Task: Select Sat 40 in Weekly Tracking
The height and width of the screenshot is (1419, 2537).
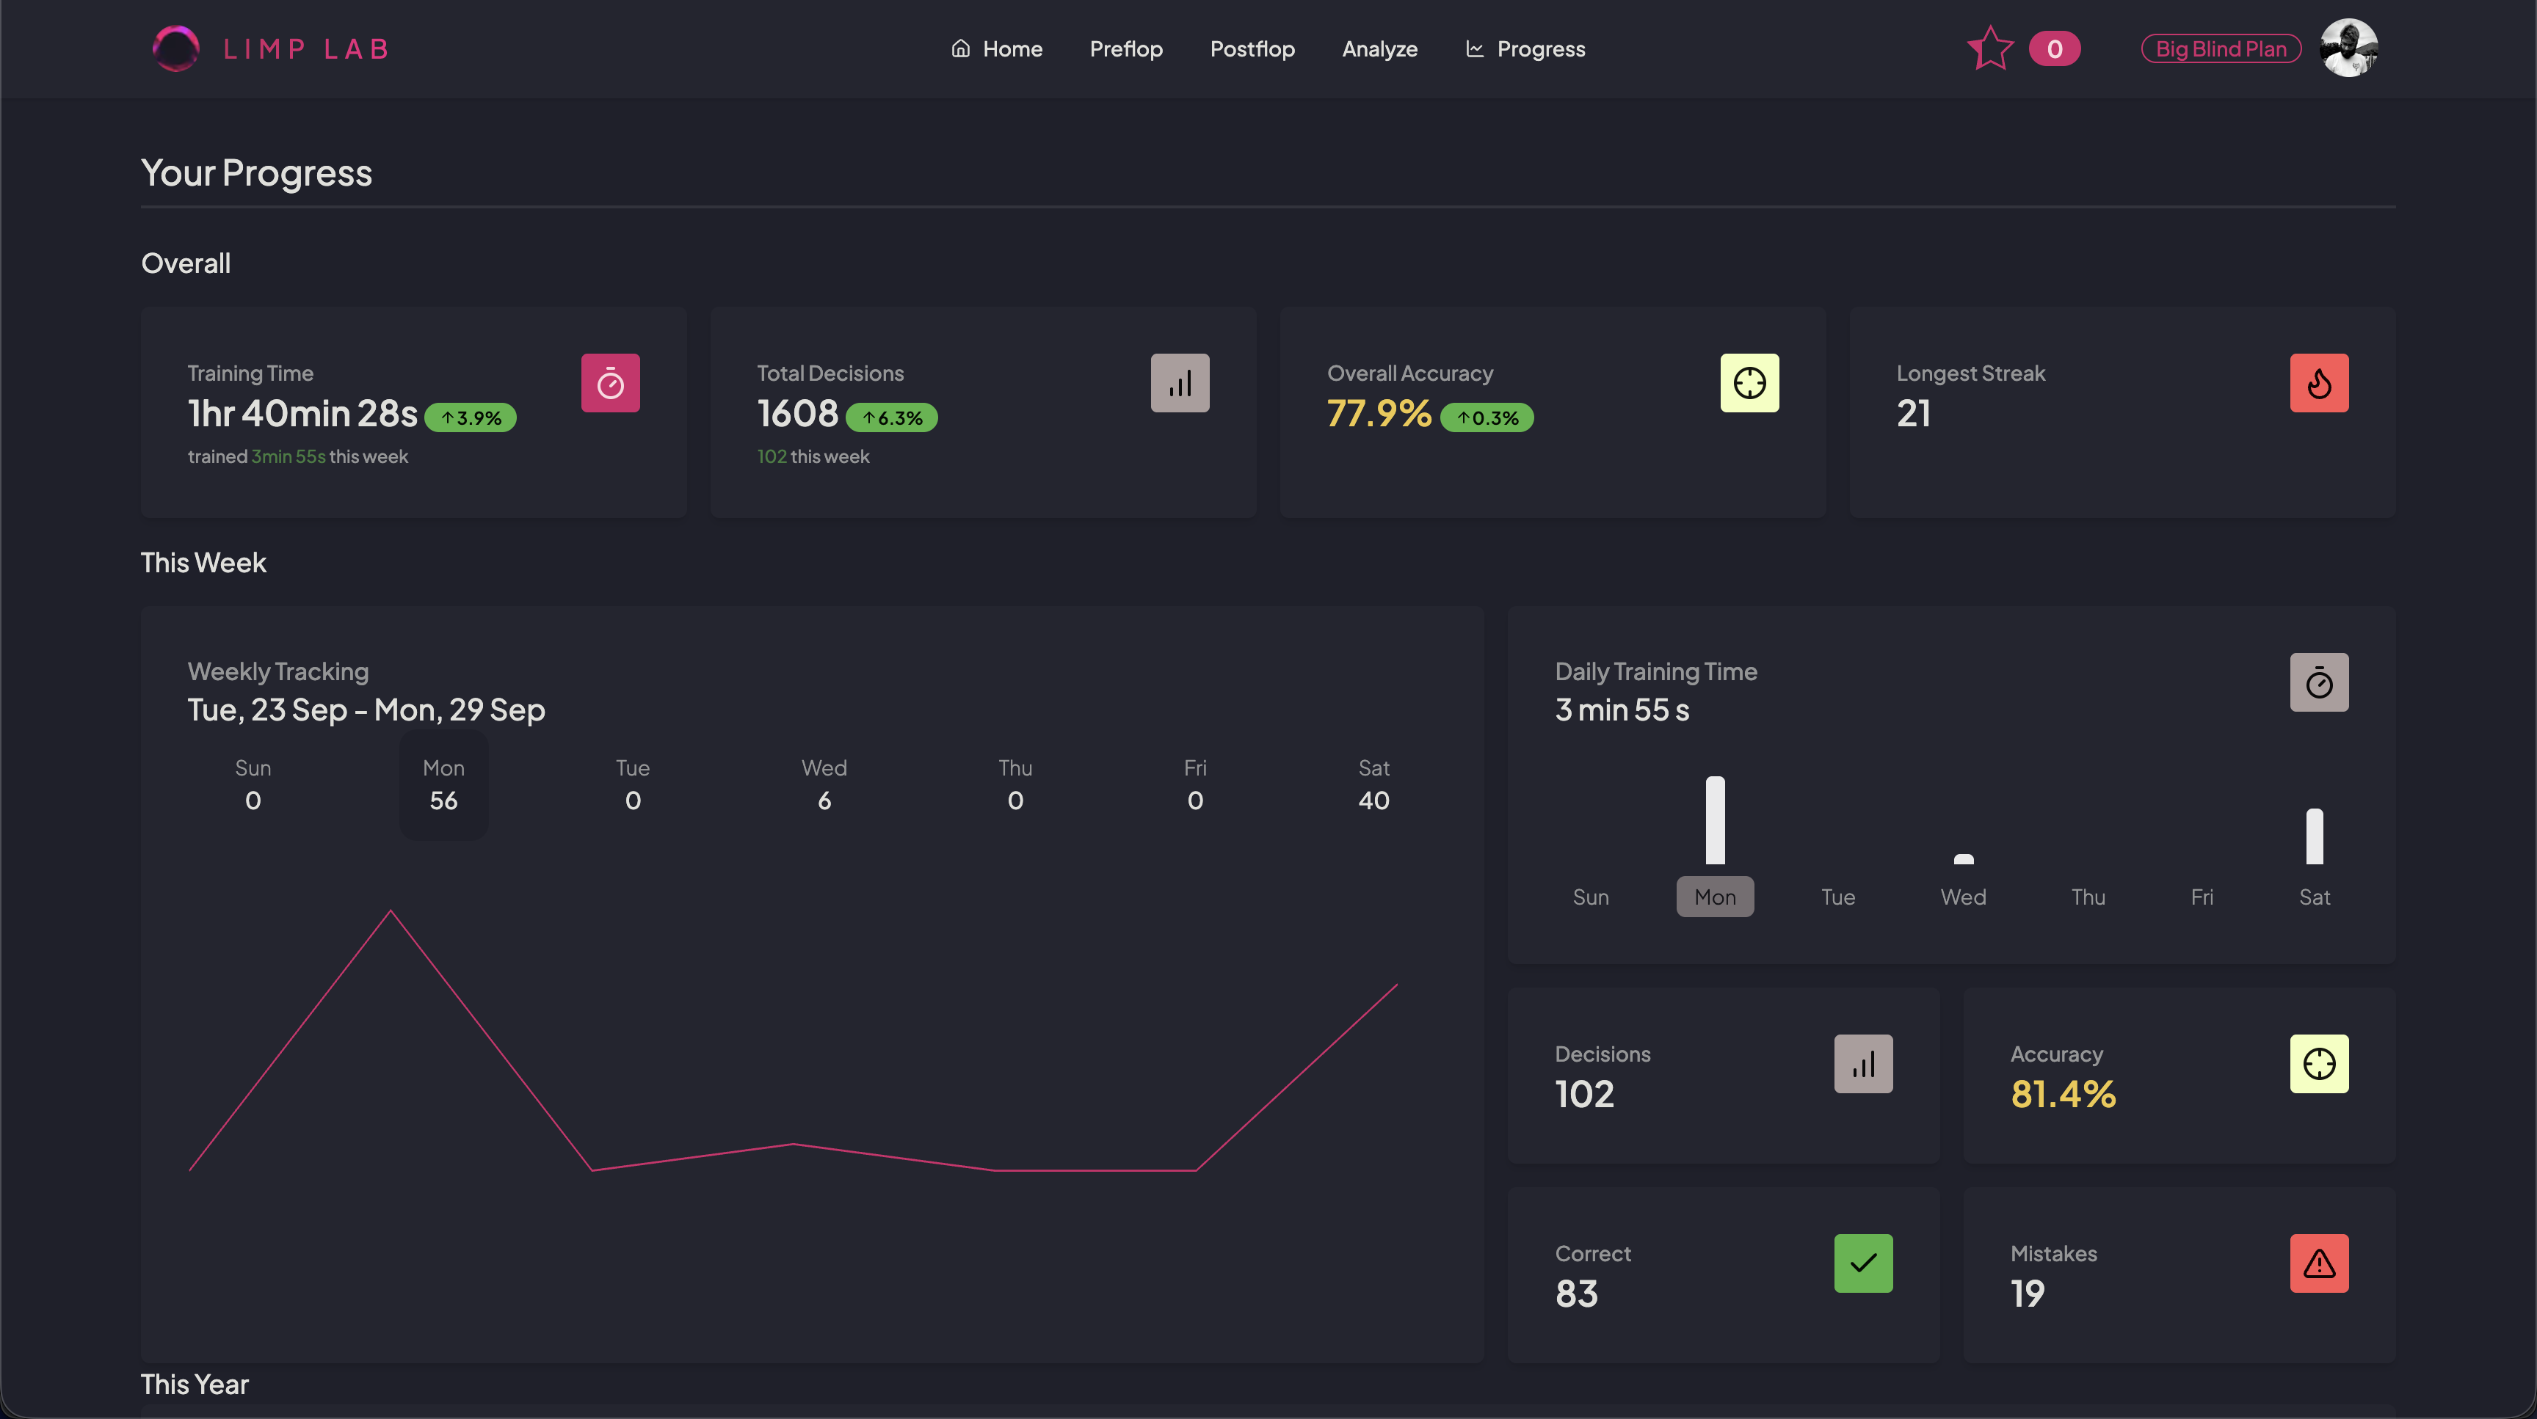Action: 1373,784
